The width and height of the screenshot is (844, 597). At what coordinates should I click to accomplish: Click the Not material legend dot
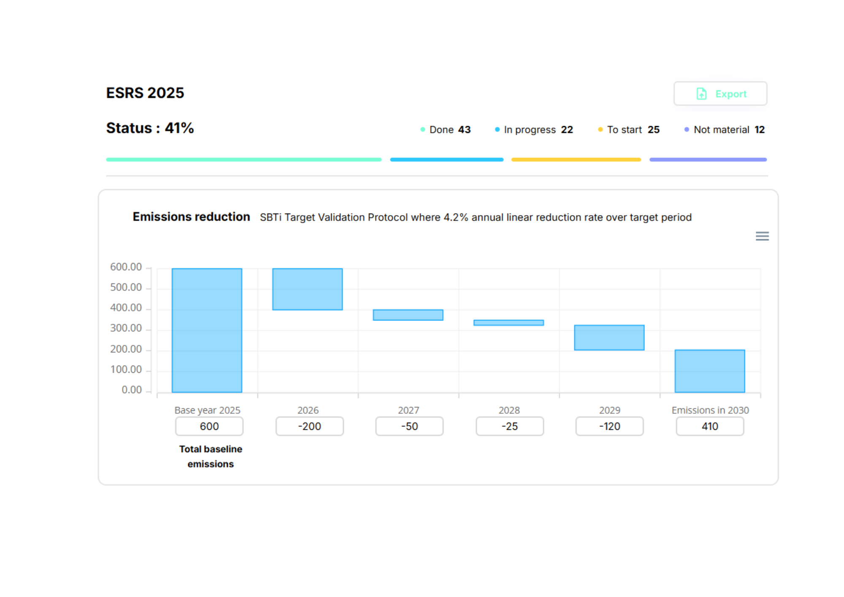[687, 130]
